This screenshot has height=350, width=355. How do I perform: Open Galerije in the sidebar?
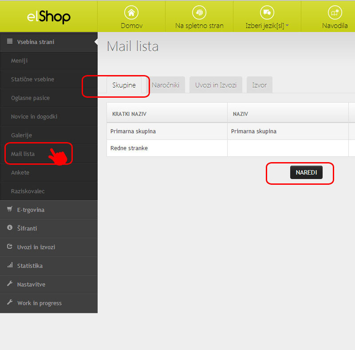pyautogui.click(x=49, y=135)
